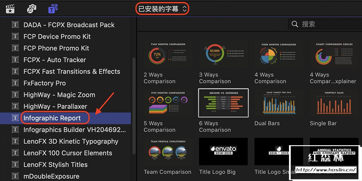Click the T icon beside HighWay - Parallaxer
The height and width of the screenshot is (181, 362).
pyautogui.click(x=15, y=106)
